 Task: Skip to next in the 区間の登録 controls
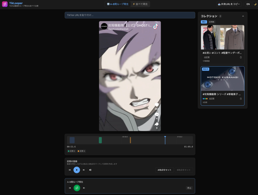[x=84, y=170]
